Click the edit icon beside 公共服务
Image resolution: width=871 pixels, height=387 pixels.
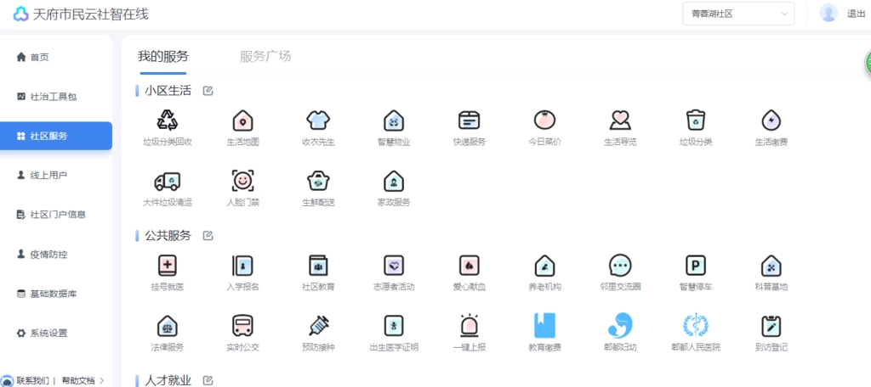point(208,236)
